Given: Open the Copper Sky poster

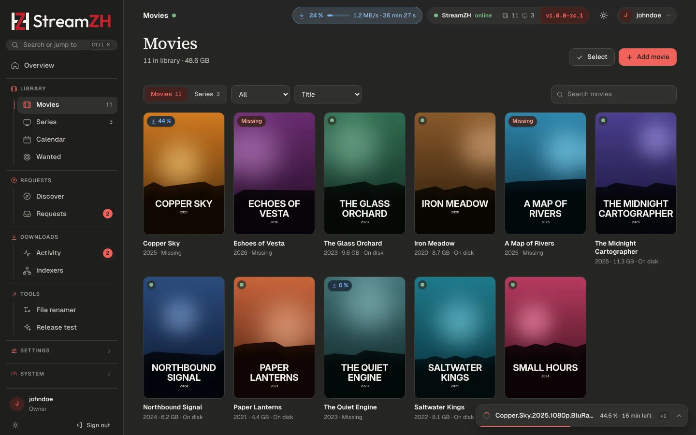Looking at the screenshot, I should point(184,174).
